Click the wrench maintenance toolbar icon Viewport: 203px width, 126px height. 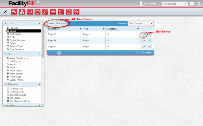pyautogui.click(x=14, y=12)
